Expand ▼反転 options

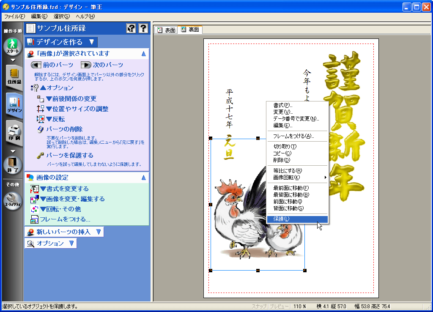(55, 119)
